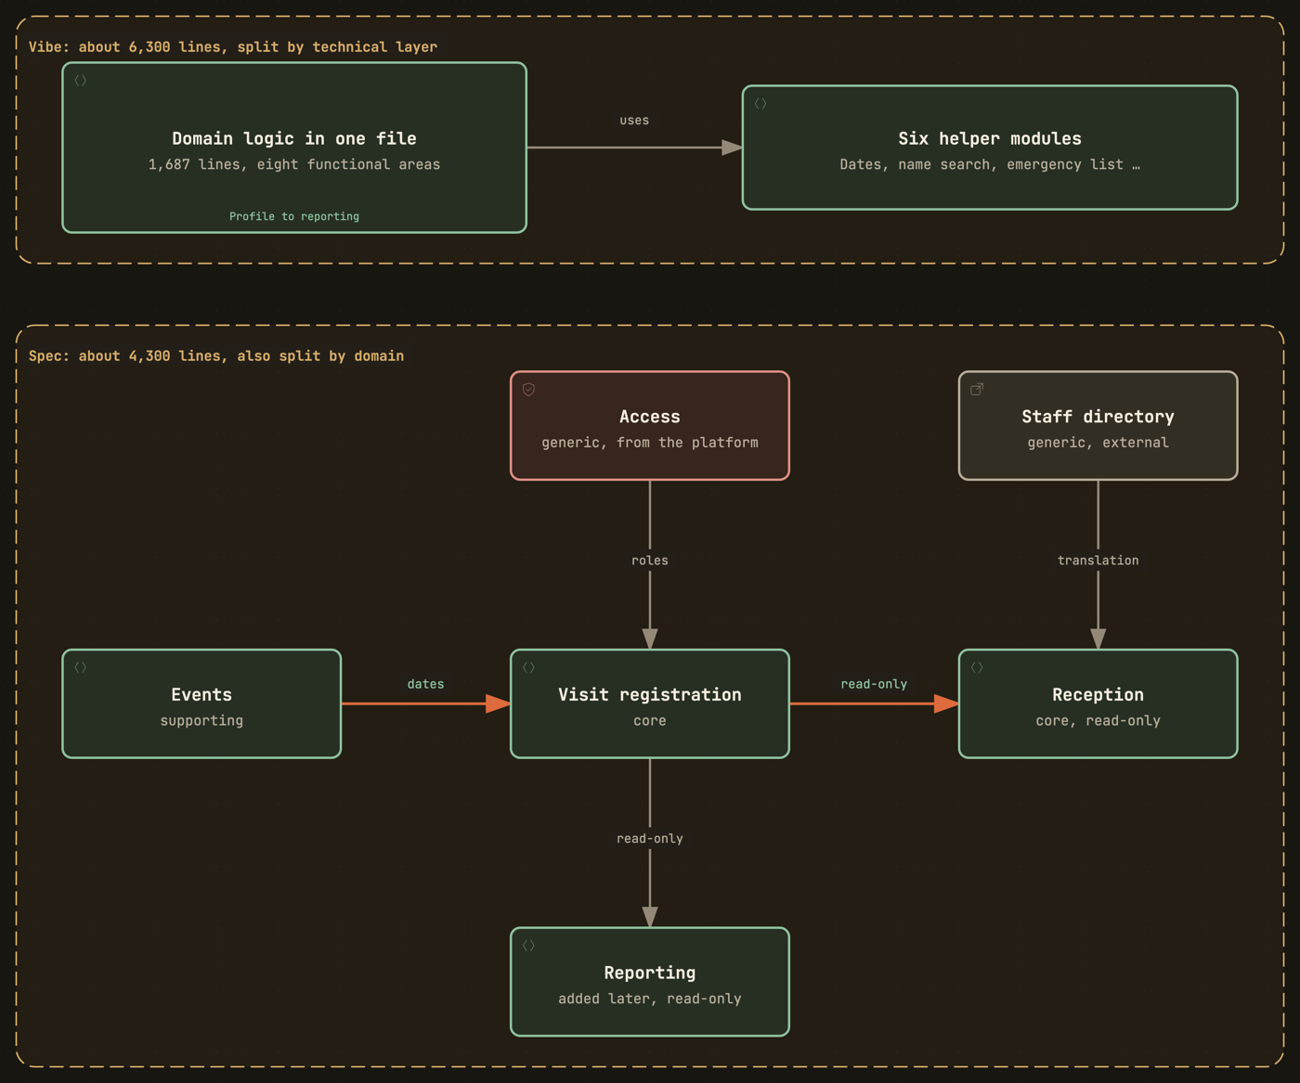The height and width of the screenshot is (1083, 1300).
Task: Select the "Domain logic in one file" title
Action: coord(294,138)
